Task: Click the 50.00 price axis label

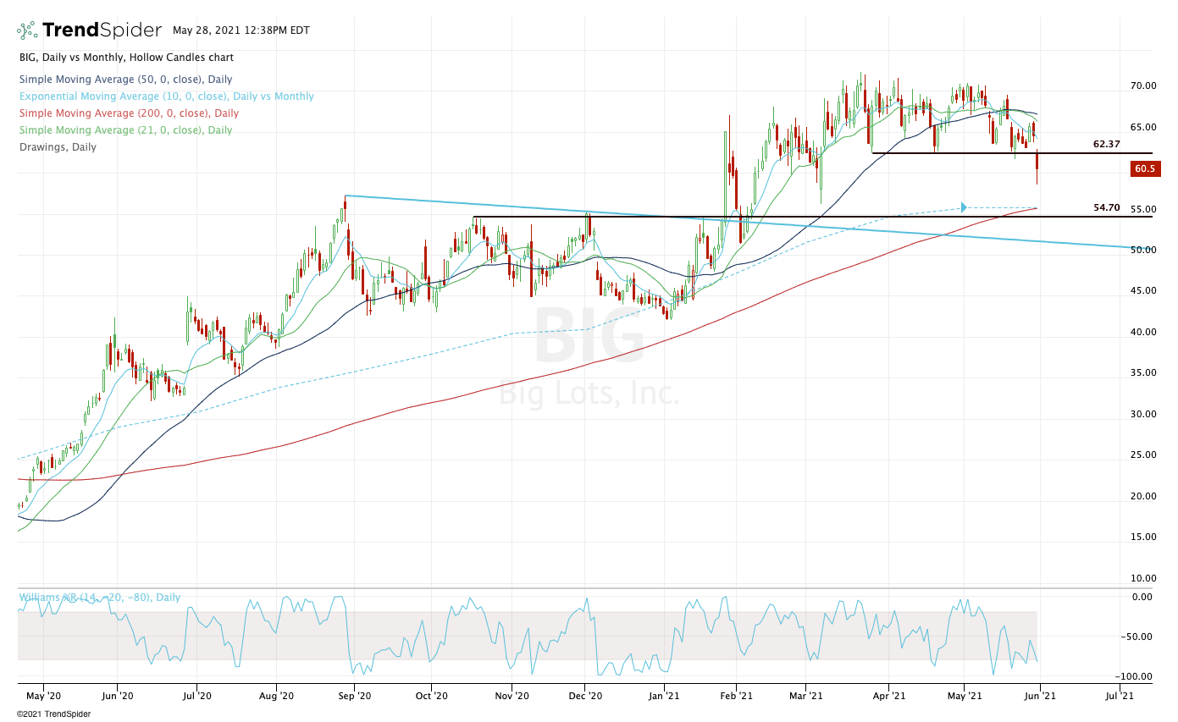Action: pyautogui.click(x=1143, y=251)
